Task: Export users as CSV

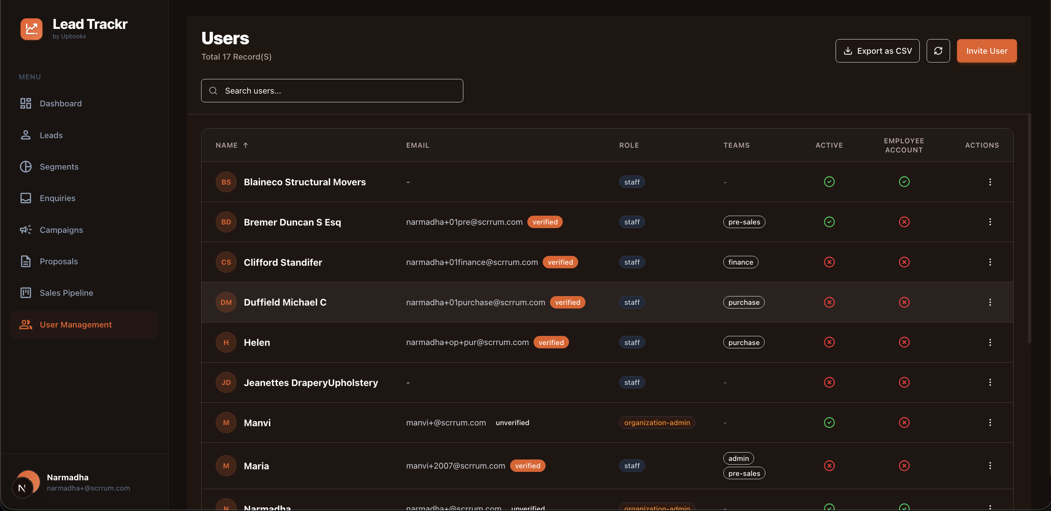Action: click(877, 50)
